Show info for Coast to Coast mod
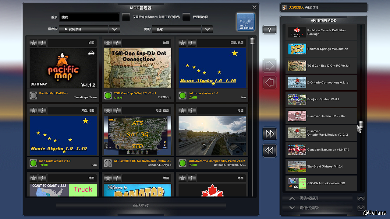Image resolution: width=390 pixels, height=219 pixels. click(42, 178)
